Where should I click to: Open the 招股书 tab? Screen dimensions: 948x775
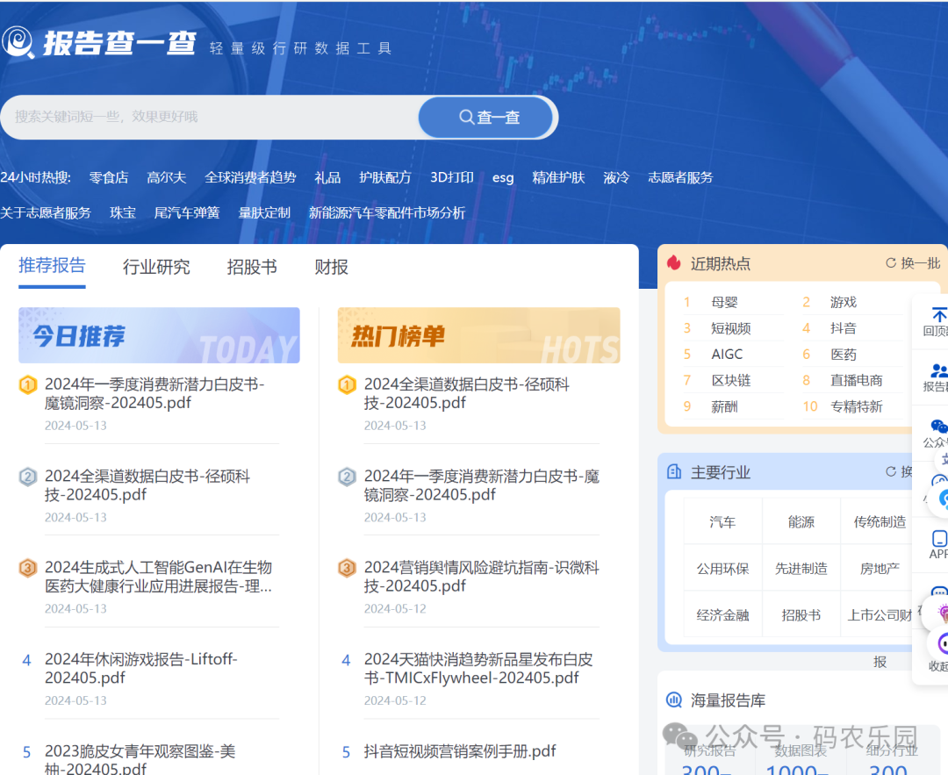[252, 268]
